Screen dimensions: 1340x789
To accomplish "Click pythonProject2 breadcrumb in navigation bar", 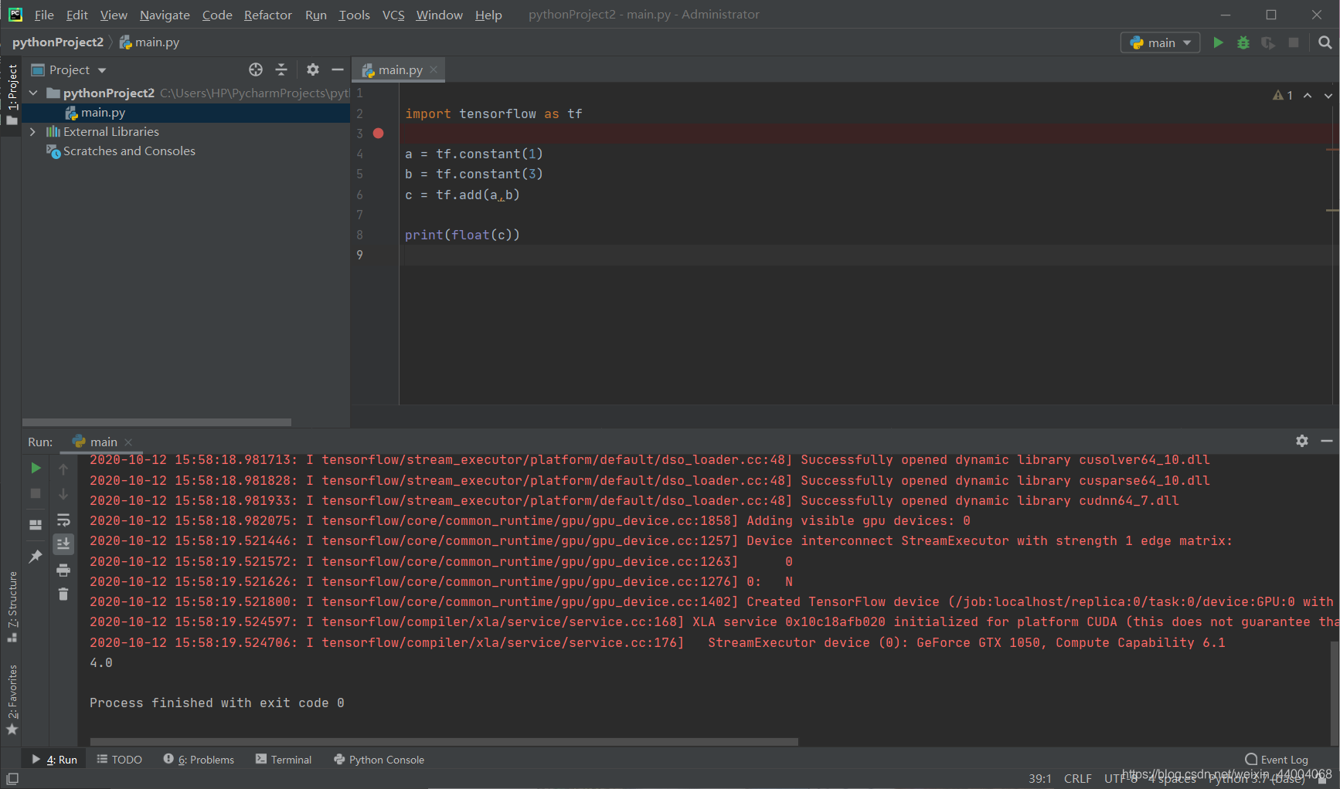I will pyautogui.click(x=57, y=42).
